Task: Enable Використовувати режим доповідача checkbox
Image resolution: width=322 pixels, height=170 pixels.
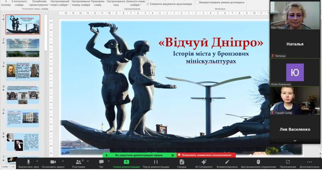Action: point(196,2)
